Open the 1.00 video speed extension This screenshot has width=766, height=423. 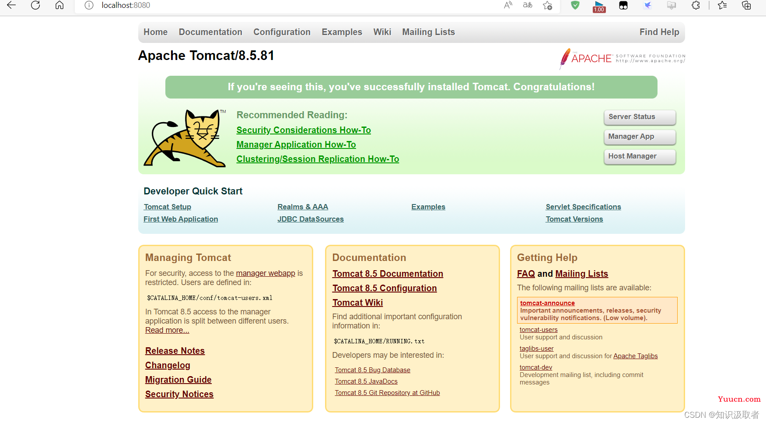point(599,6)
